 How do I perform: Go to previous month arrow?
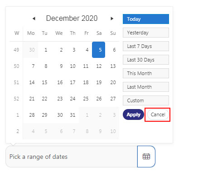click(34, 19)
